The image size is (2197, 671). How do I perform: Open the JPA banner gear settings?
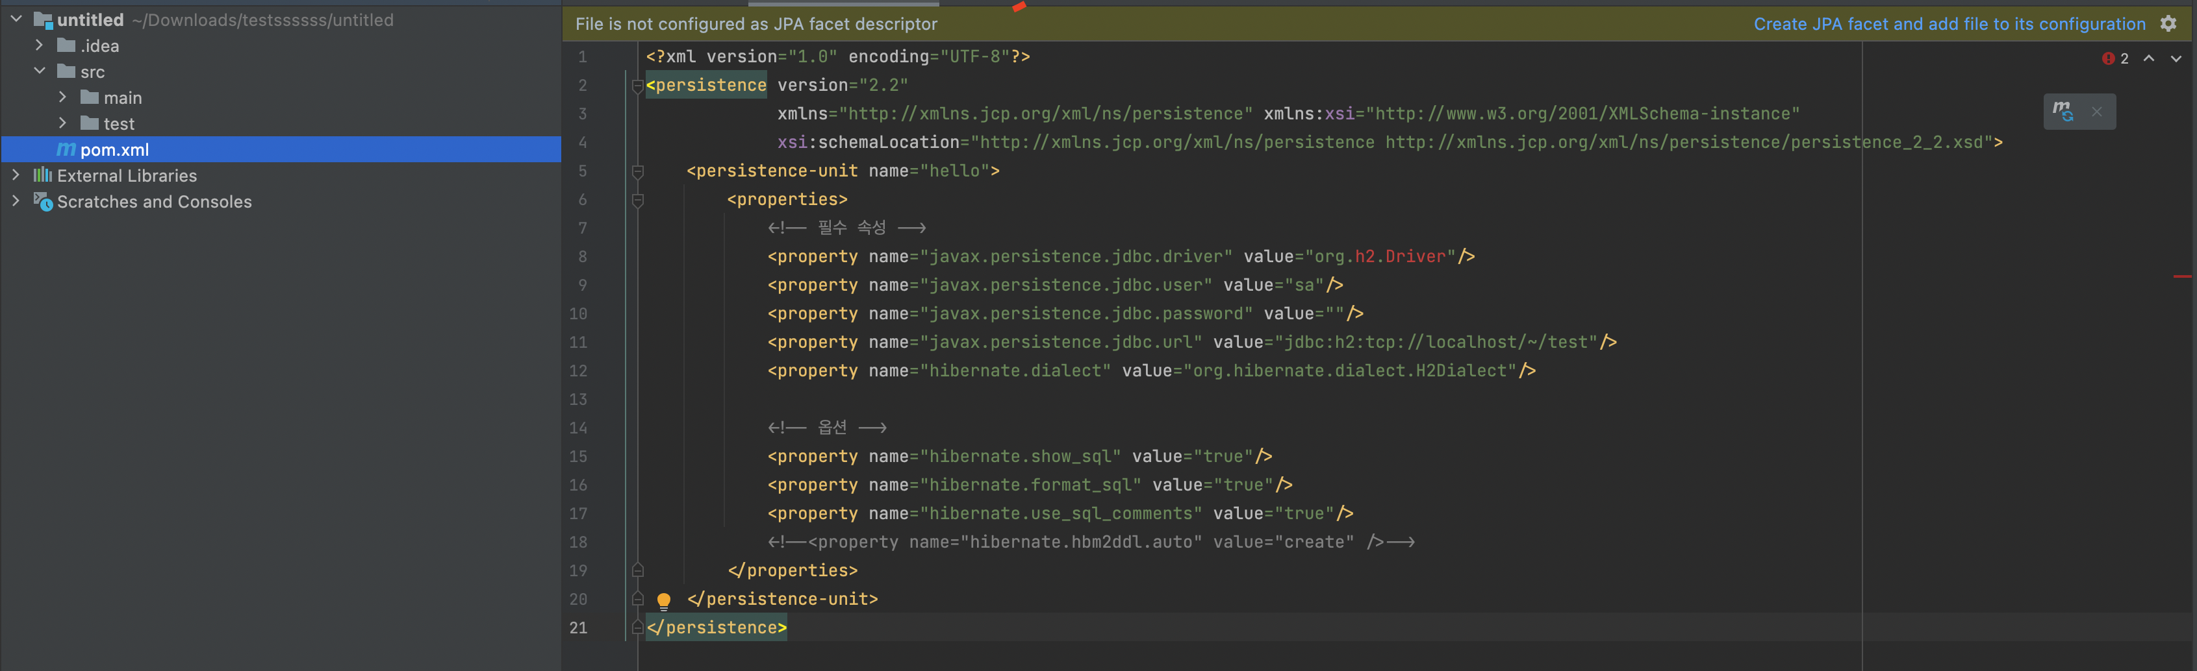(2168, 24)
